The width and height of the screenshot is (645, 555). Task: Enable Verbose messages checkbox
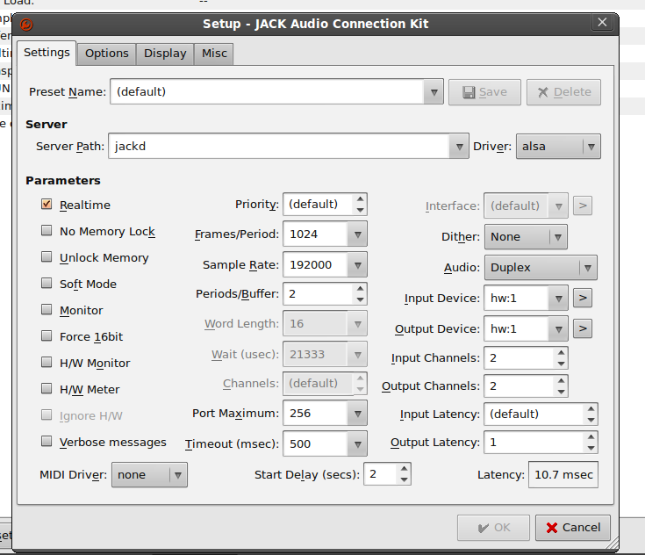click(47, 442)
